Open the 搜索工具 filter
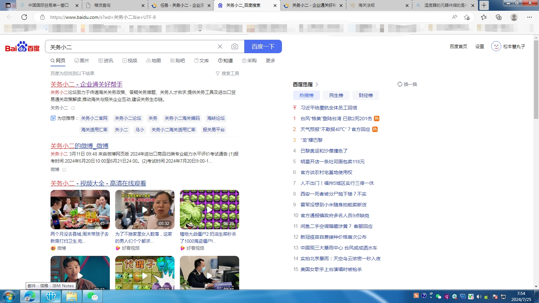The image size is (539, 303). tap(227, 73)
